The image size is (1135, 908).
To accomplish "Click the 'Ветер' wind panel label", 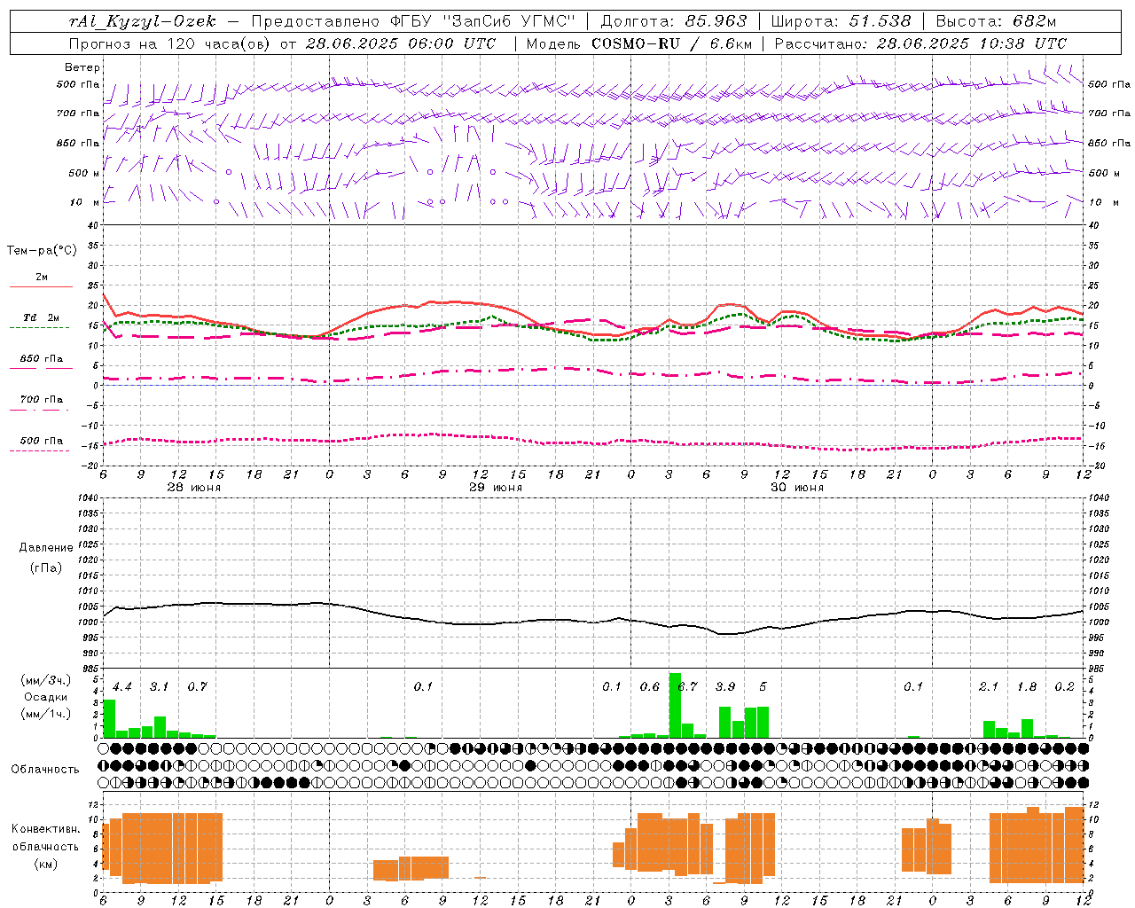I will tap(82, 67).
